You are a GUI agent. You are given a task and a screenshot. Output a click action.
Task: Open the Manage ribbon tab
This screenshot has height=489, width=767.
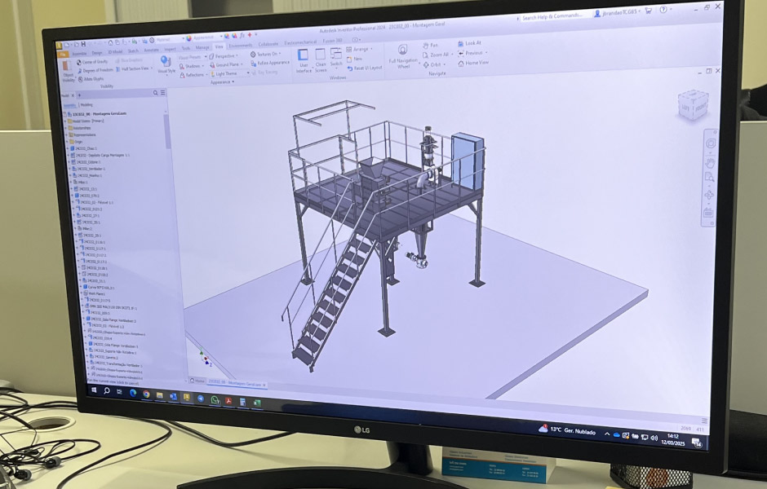(202, 47)
